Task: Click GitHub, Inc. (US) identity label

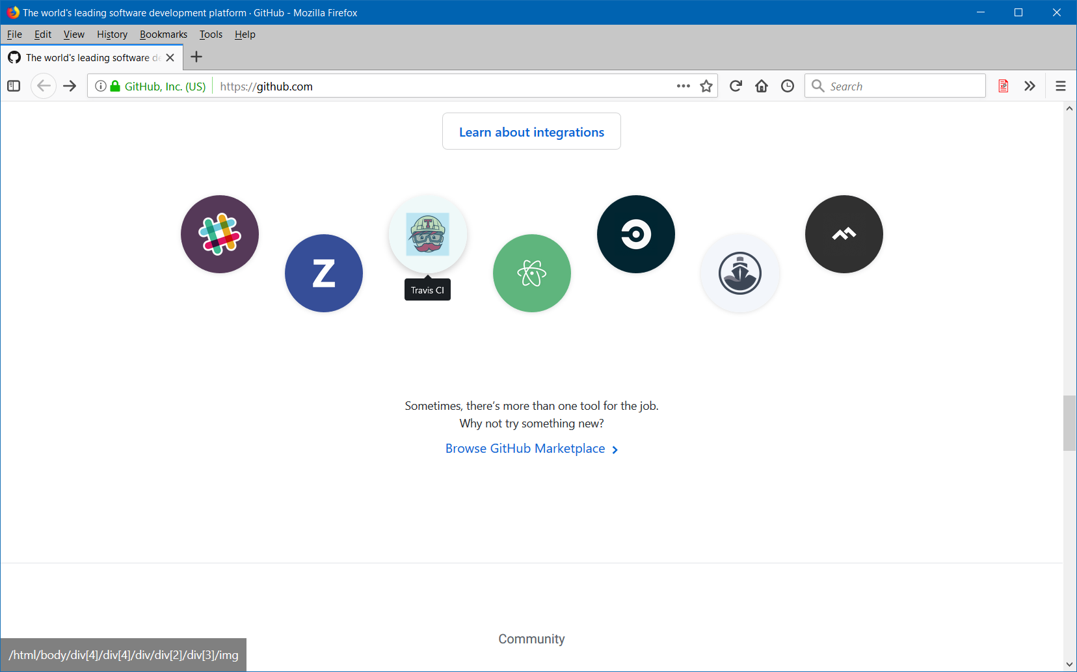Action: 165,87
